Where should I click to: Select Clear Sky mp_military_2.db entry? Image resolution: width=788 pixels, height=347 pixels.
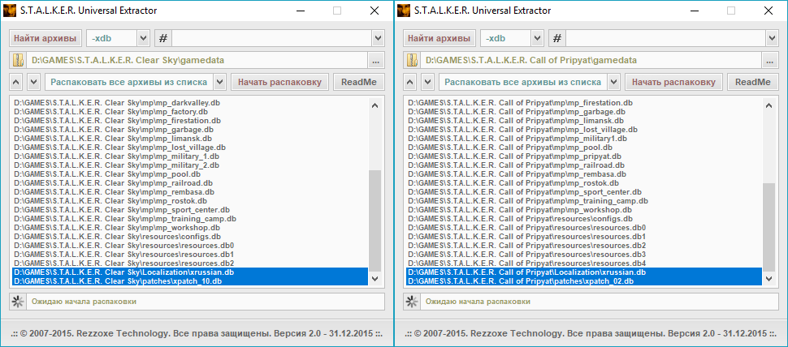point(189,165)
